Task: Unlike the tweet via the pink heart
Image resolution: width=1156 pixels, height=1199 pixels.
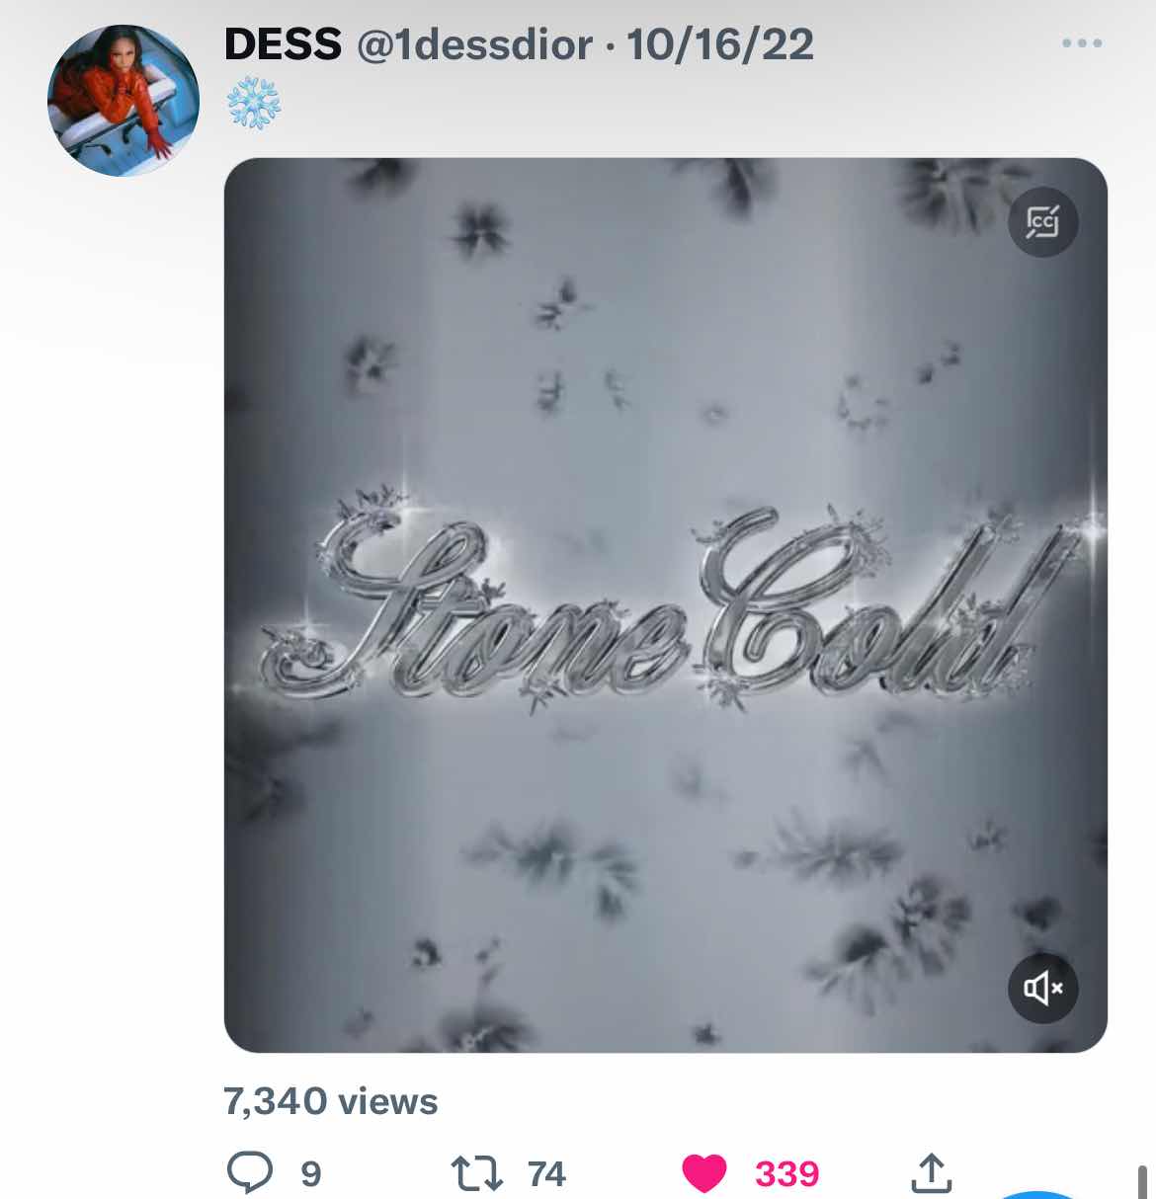Action: 704,1173
